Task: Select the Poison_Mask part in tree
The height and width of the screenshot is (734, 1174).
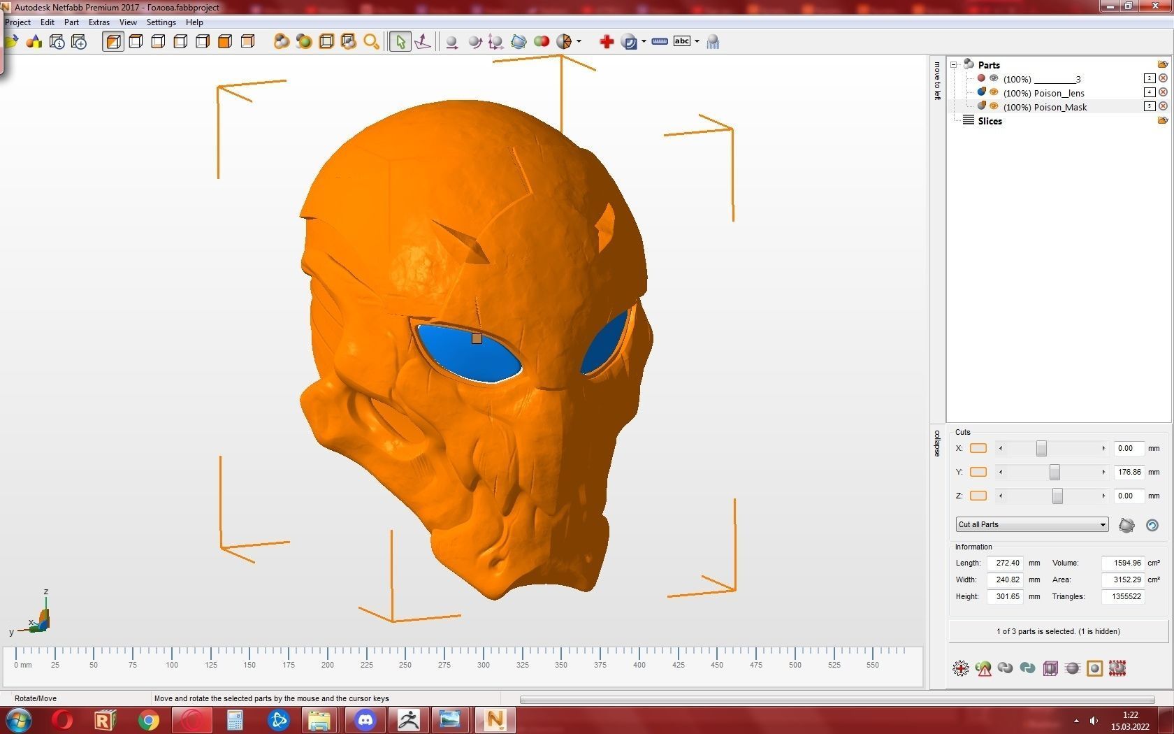Action: point(1045,107)
